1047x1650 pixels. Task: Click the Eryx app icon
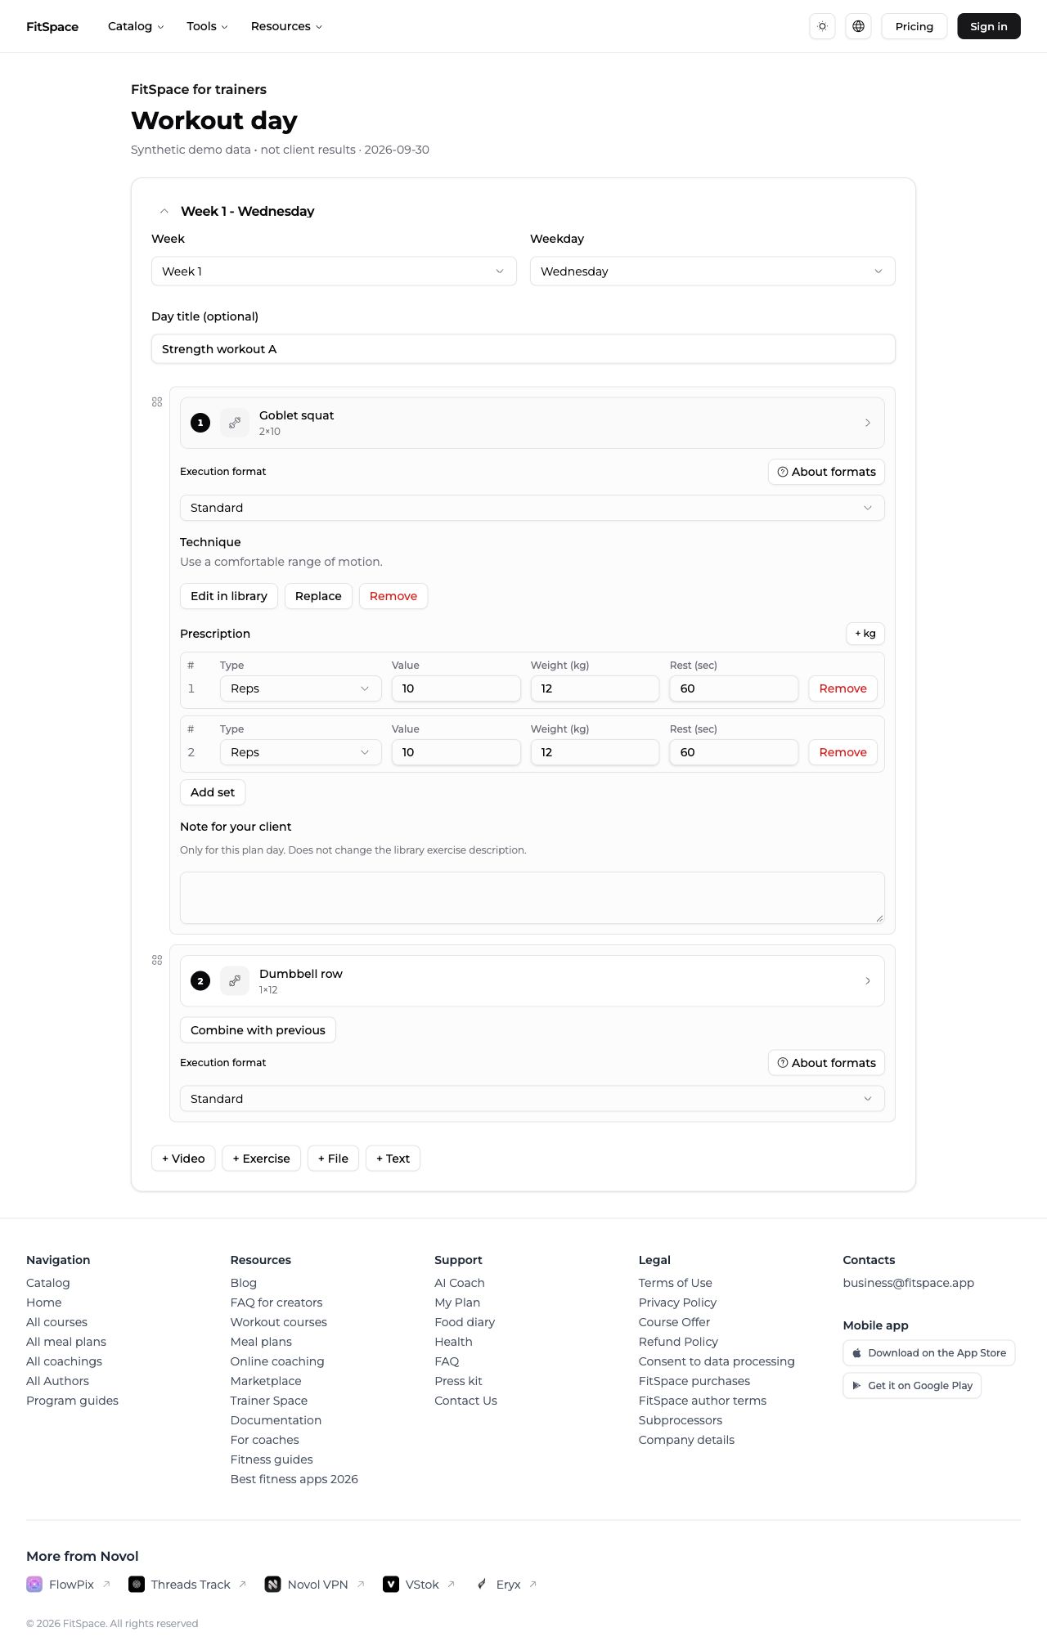click(x=482, y=1584)
